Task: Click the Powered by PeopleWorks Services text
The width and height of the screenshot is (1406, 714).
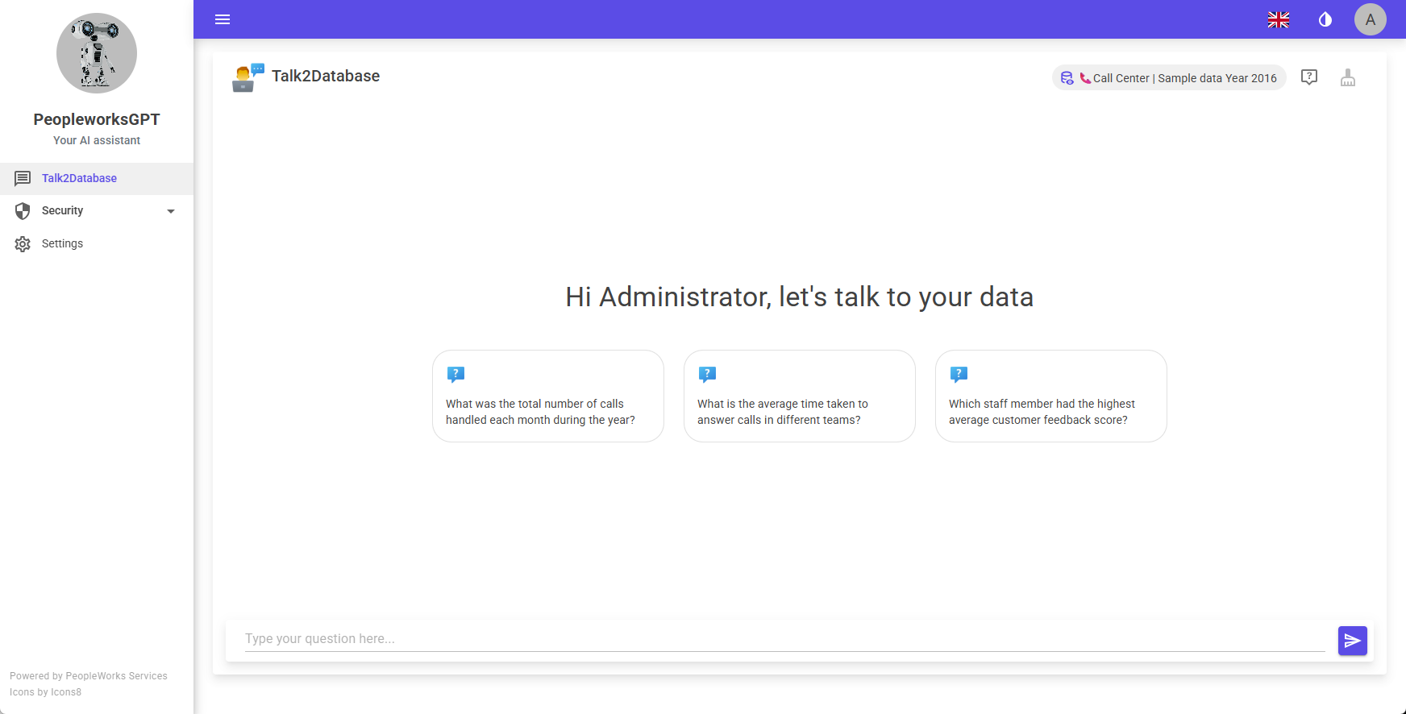Action: point(89,676)
